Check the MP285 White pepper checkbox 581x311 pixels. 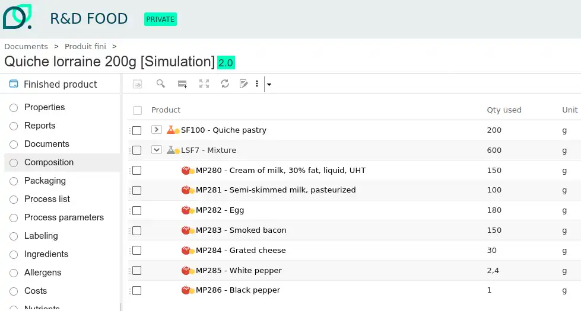(136, 270)
